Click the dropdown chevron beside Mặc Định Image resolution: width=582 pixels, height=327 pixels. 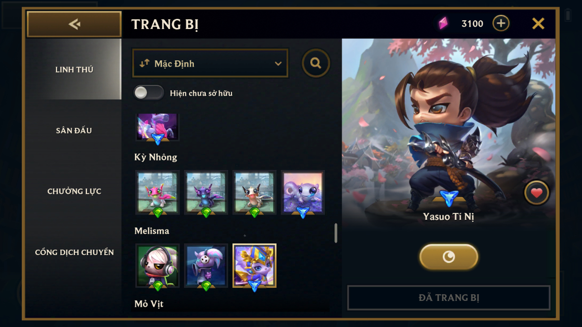(278, 64)
